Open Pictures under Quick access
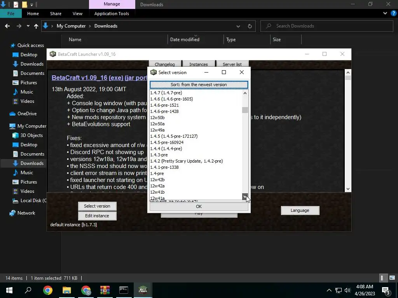 [28, 83]
